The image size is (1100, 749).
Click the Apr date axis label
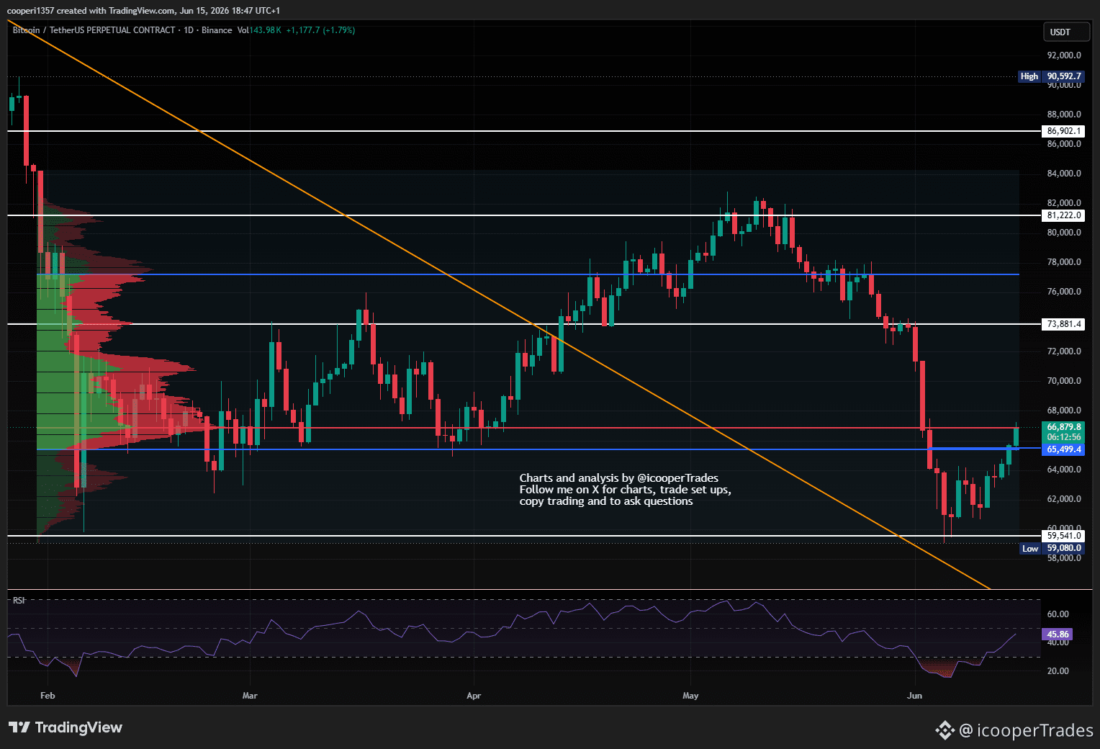474,696
